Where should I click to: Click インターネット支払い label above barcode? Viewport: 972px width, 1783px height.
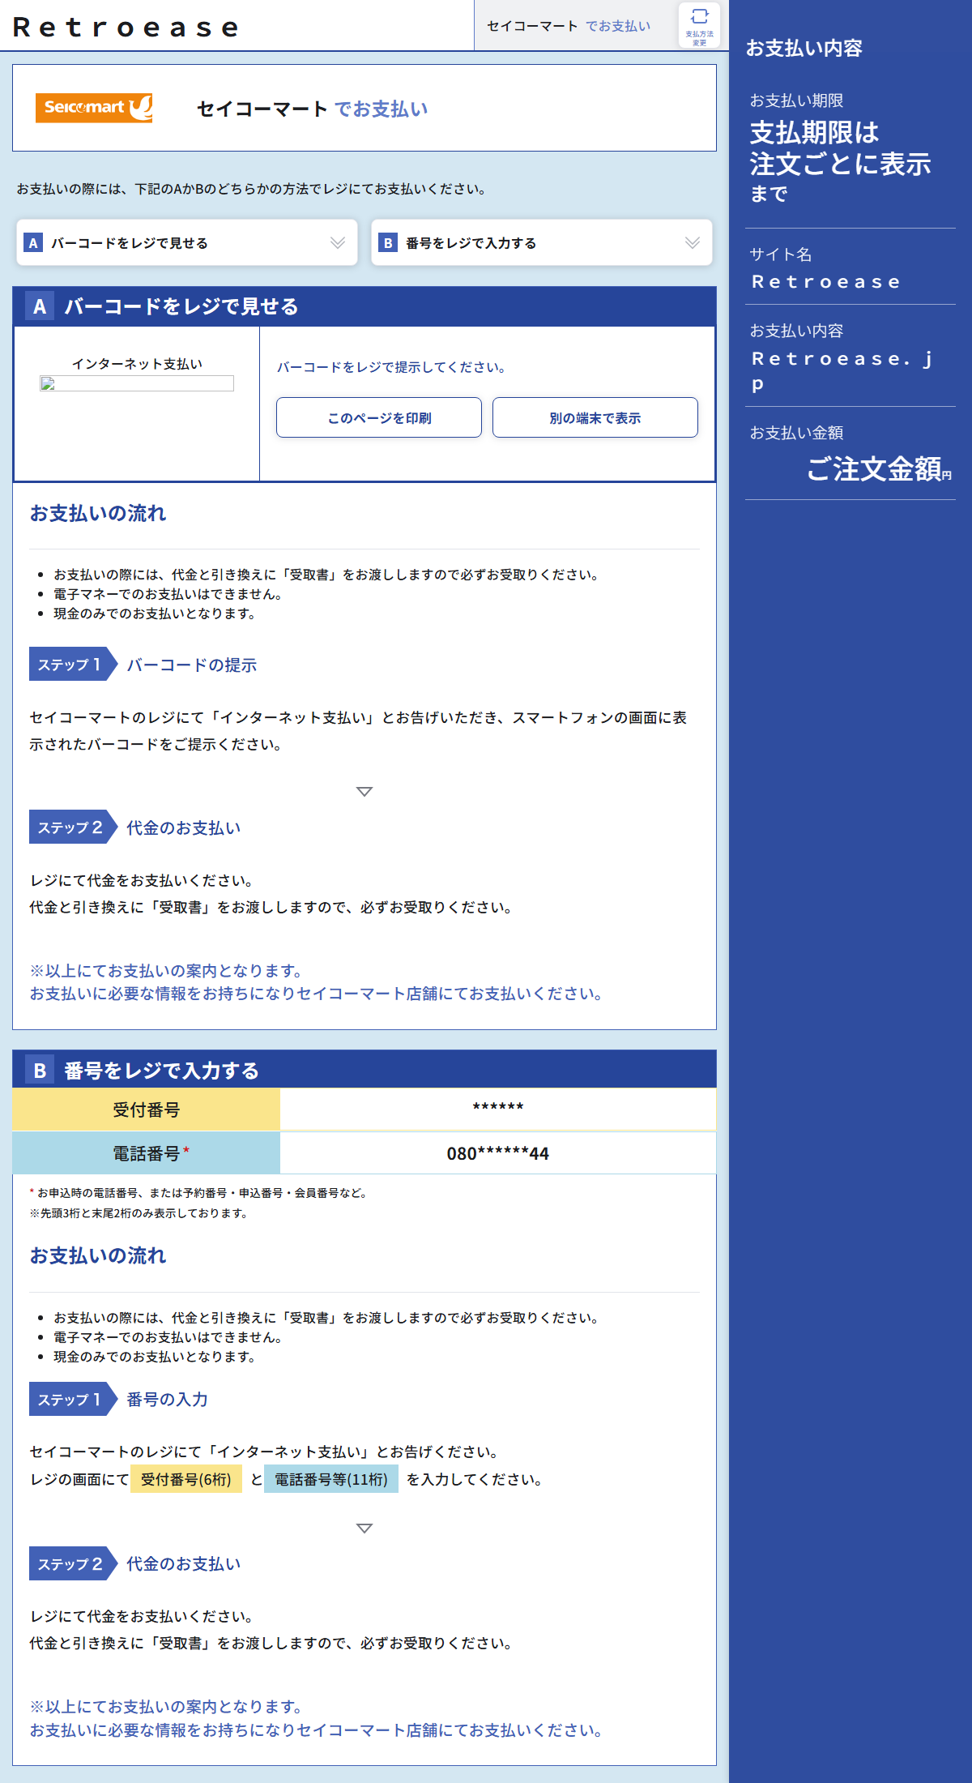pyautogui.click(x=137, y=364)
